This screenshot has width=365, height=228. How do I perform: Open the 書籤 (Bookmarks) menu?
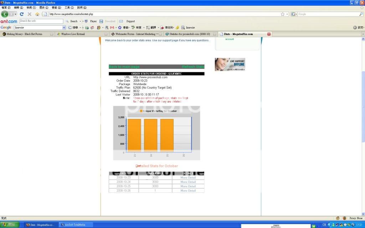tap(56, 7)
